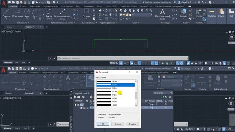
Task: Click the wrench icon beside top command line
Action: (x=55, y=58)
